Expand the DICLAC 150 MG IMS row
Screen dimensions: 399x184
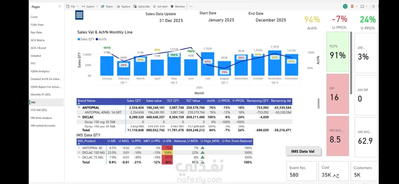79,153
